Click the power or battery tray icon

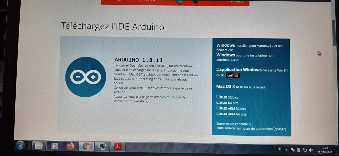point(298,150)
